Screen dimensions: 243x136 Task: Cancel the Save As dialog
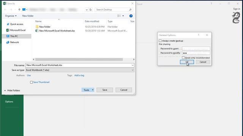point(124,90)
